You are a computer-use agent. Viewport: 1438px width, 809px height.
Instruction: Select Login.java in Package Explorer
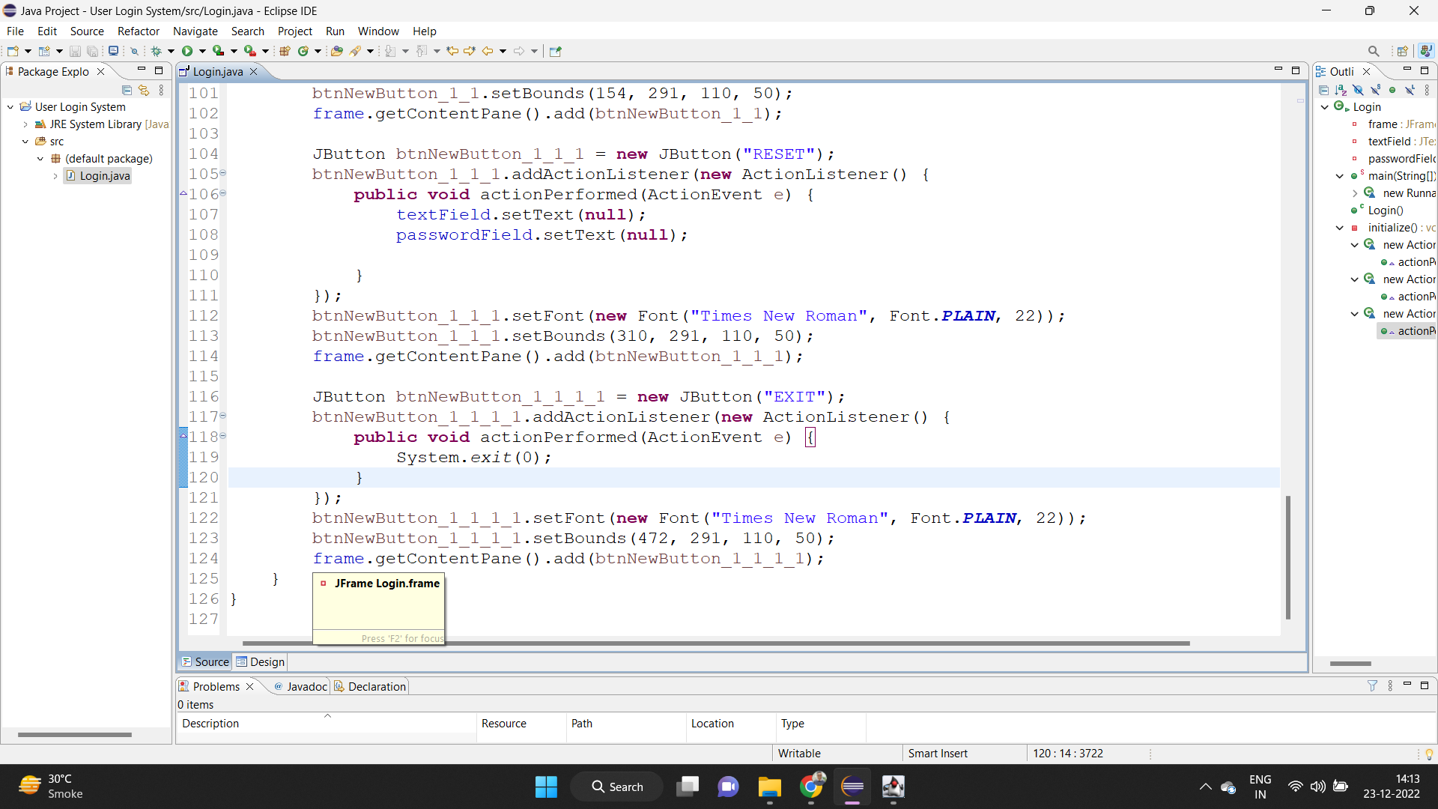pyautogui.click(x=104, y=176)
